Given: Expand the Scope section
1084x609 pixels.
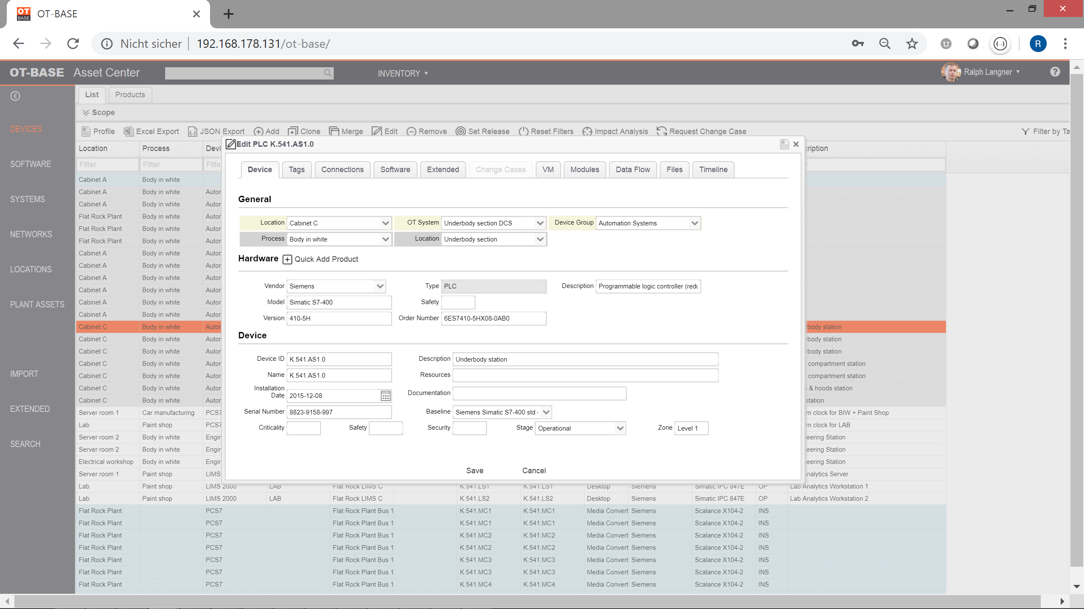Looking at the screenshot, I should pos(99,112).
